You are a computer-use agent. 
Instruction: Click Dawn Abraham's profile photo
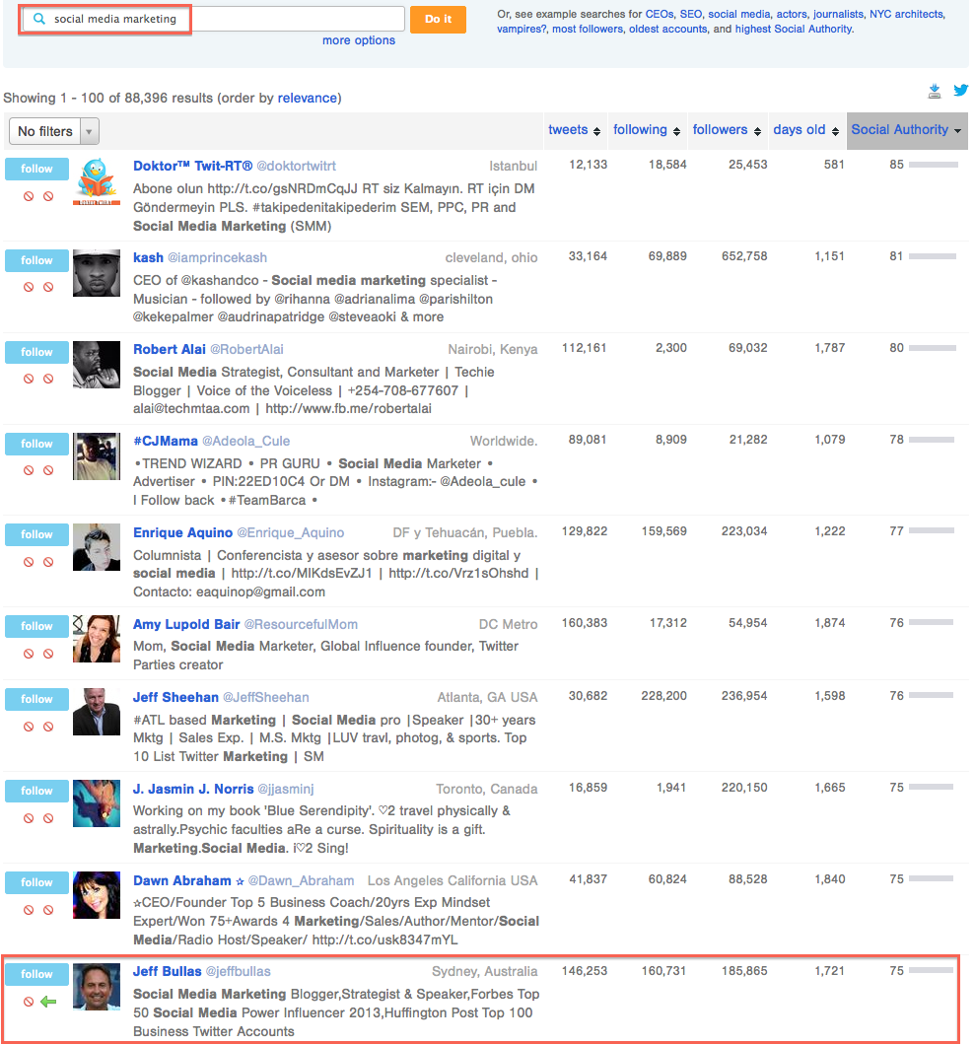97,895
